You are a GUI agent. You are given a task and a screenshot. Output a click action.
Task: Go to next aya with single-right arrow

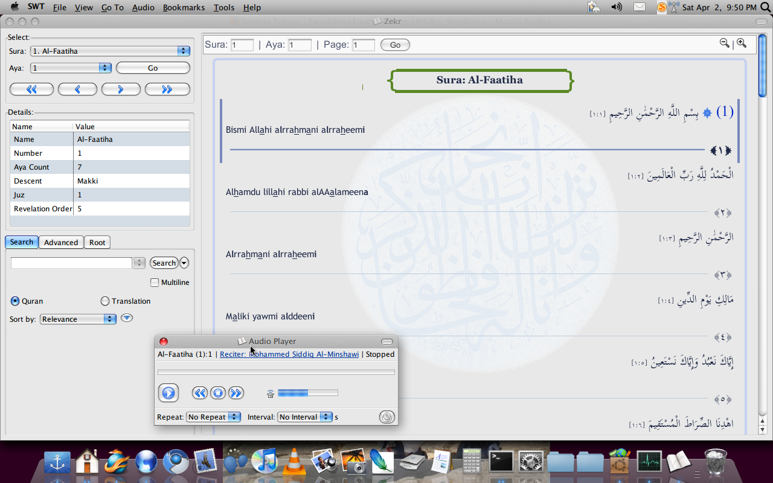[121, 89]
